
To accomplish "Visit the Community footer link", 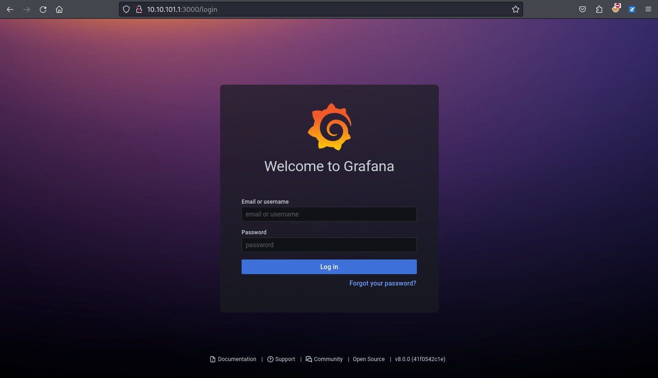I will coord(328,359).
